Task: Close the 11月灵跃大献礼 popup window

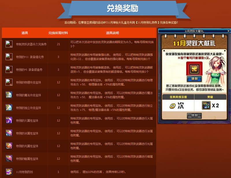Action: pyautogui.click(x=228, y=31)
